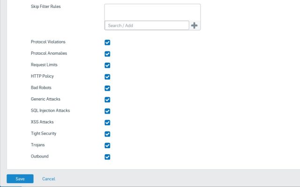Disable the Outbound checkbox
Image resolution: width=300 pixels, height=187 pixels.
pos(107,157)
